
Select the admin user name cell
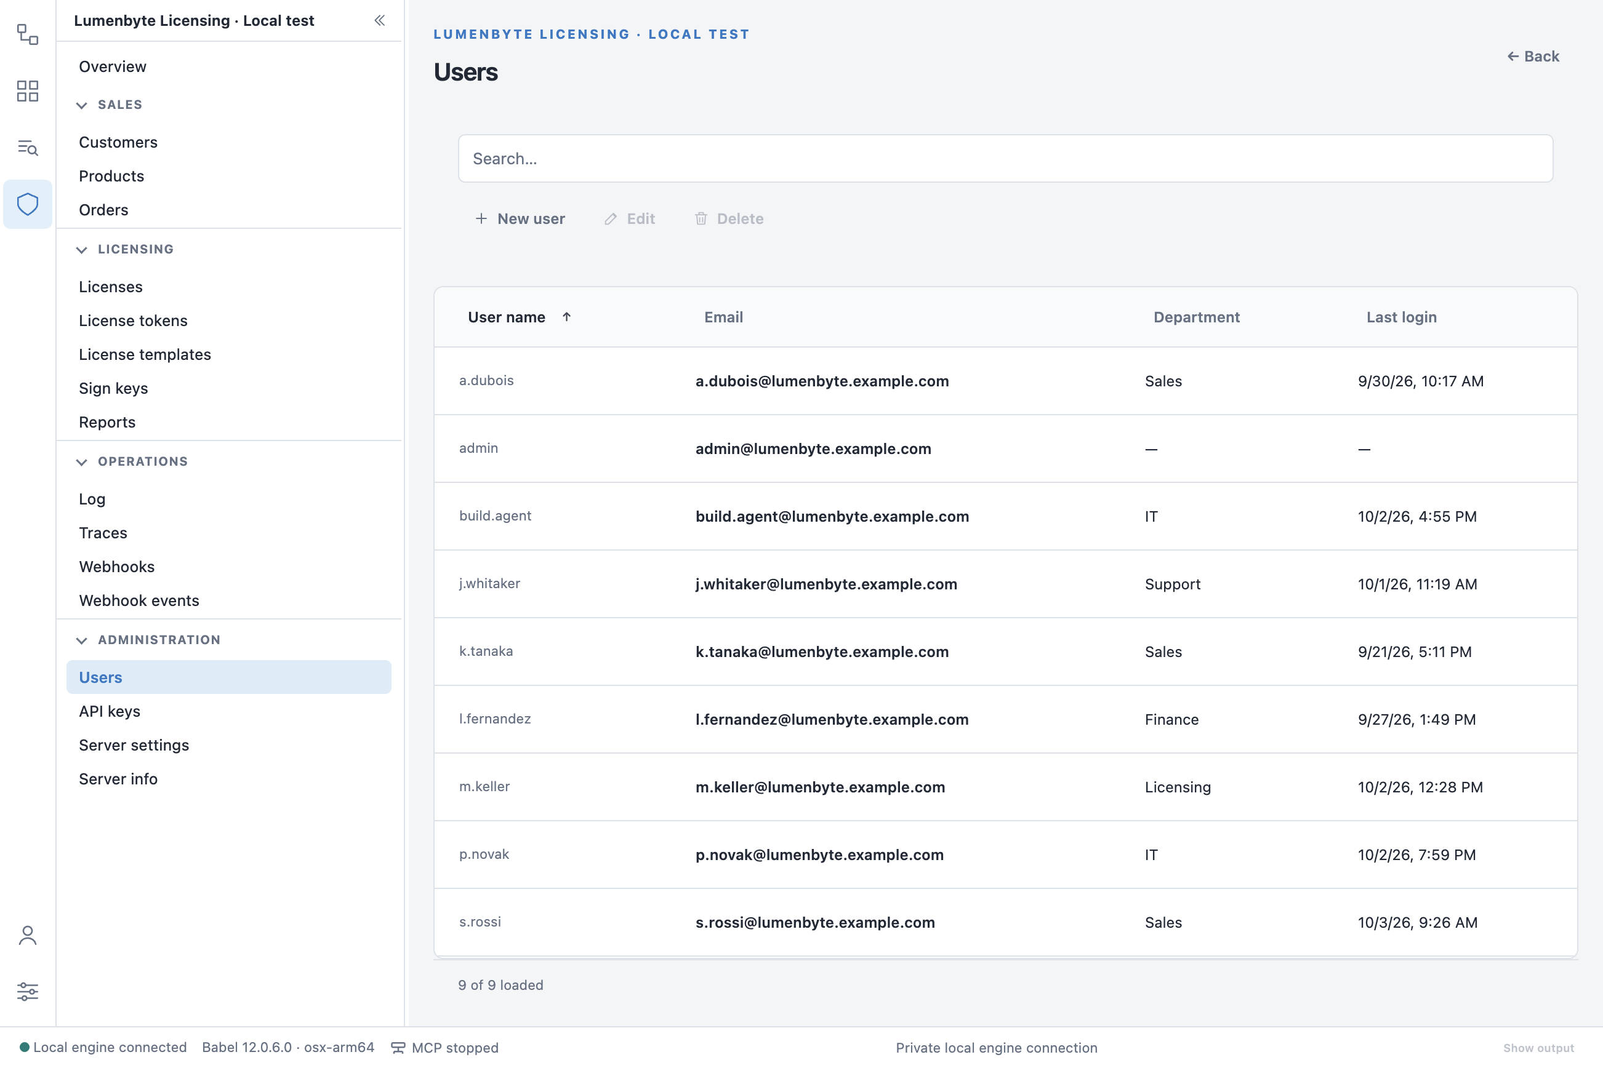point(478,448)
